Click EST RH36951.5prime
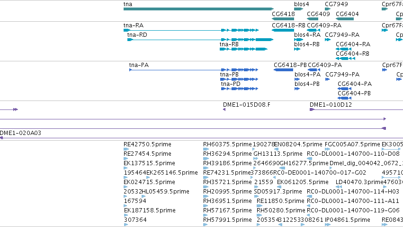 [x=227, y=201]
